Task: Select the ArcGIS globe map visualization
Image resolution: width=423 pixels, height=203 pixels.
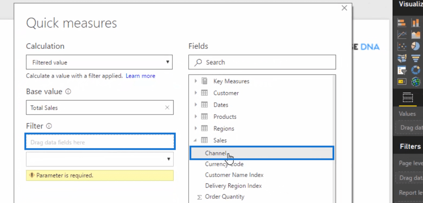Action: 415,81
